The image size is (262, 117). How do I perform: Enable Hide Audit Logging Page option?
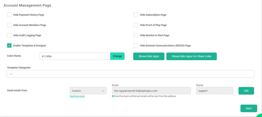(x=9, y=35)
